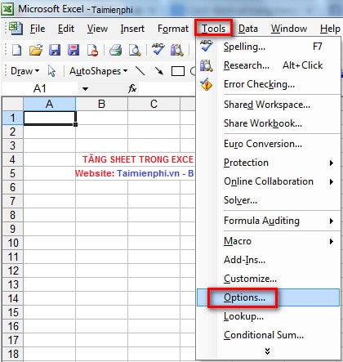Open the Draw dropdown menu
Screen dimensions: 343x362
(x=25, y=71)
